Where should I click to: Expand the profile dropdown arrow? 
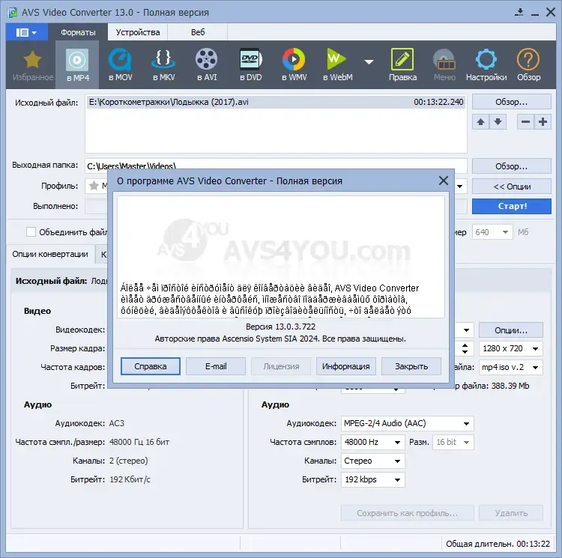coord(460,186)
